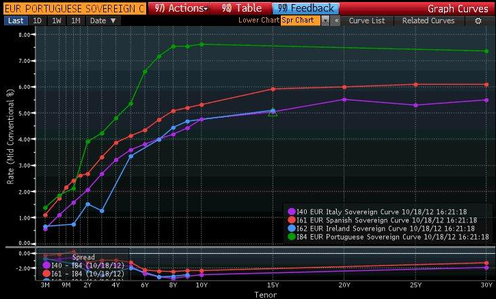The width and height of the screenshot is (496, 299).
Task: Click the double-chevron collapse icon
Action: tap(336, 21)
